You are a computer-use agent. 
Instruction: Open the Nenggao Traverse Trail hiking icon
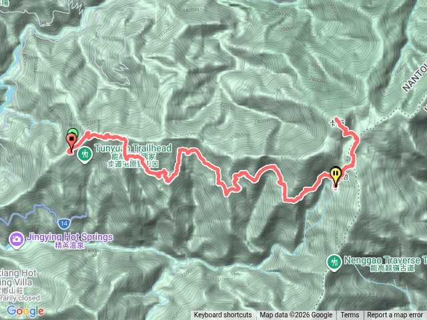click(334, 263)
